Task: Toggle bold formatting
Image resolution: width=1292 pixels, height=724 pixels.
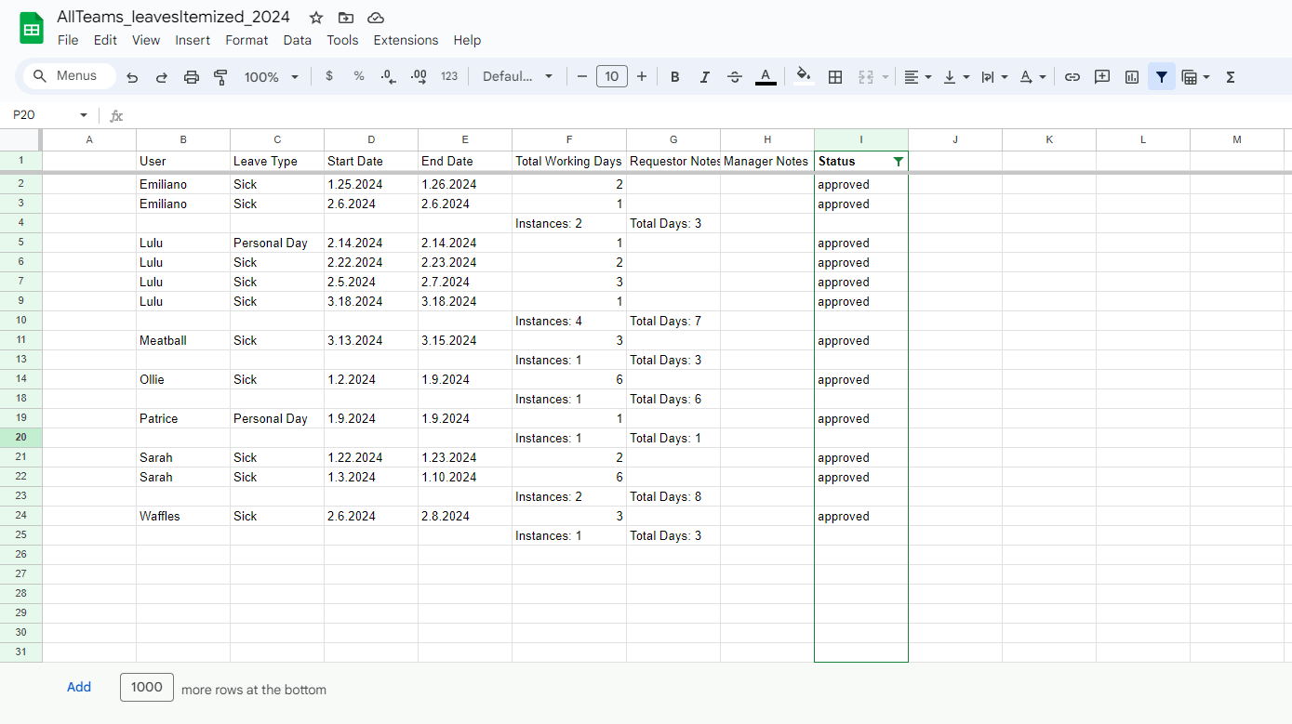Action: click(x=675, y=77)
